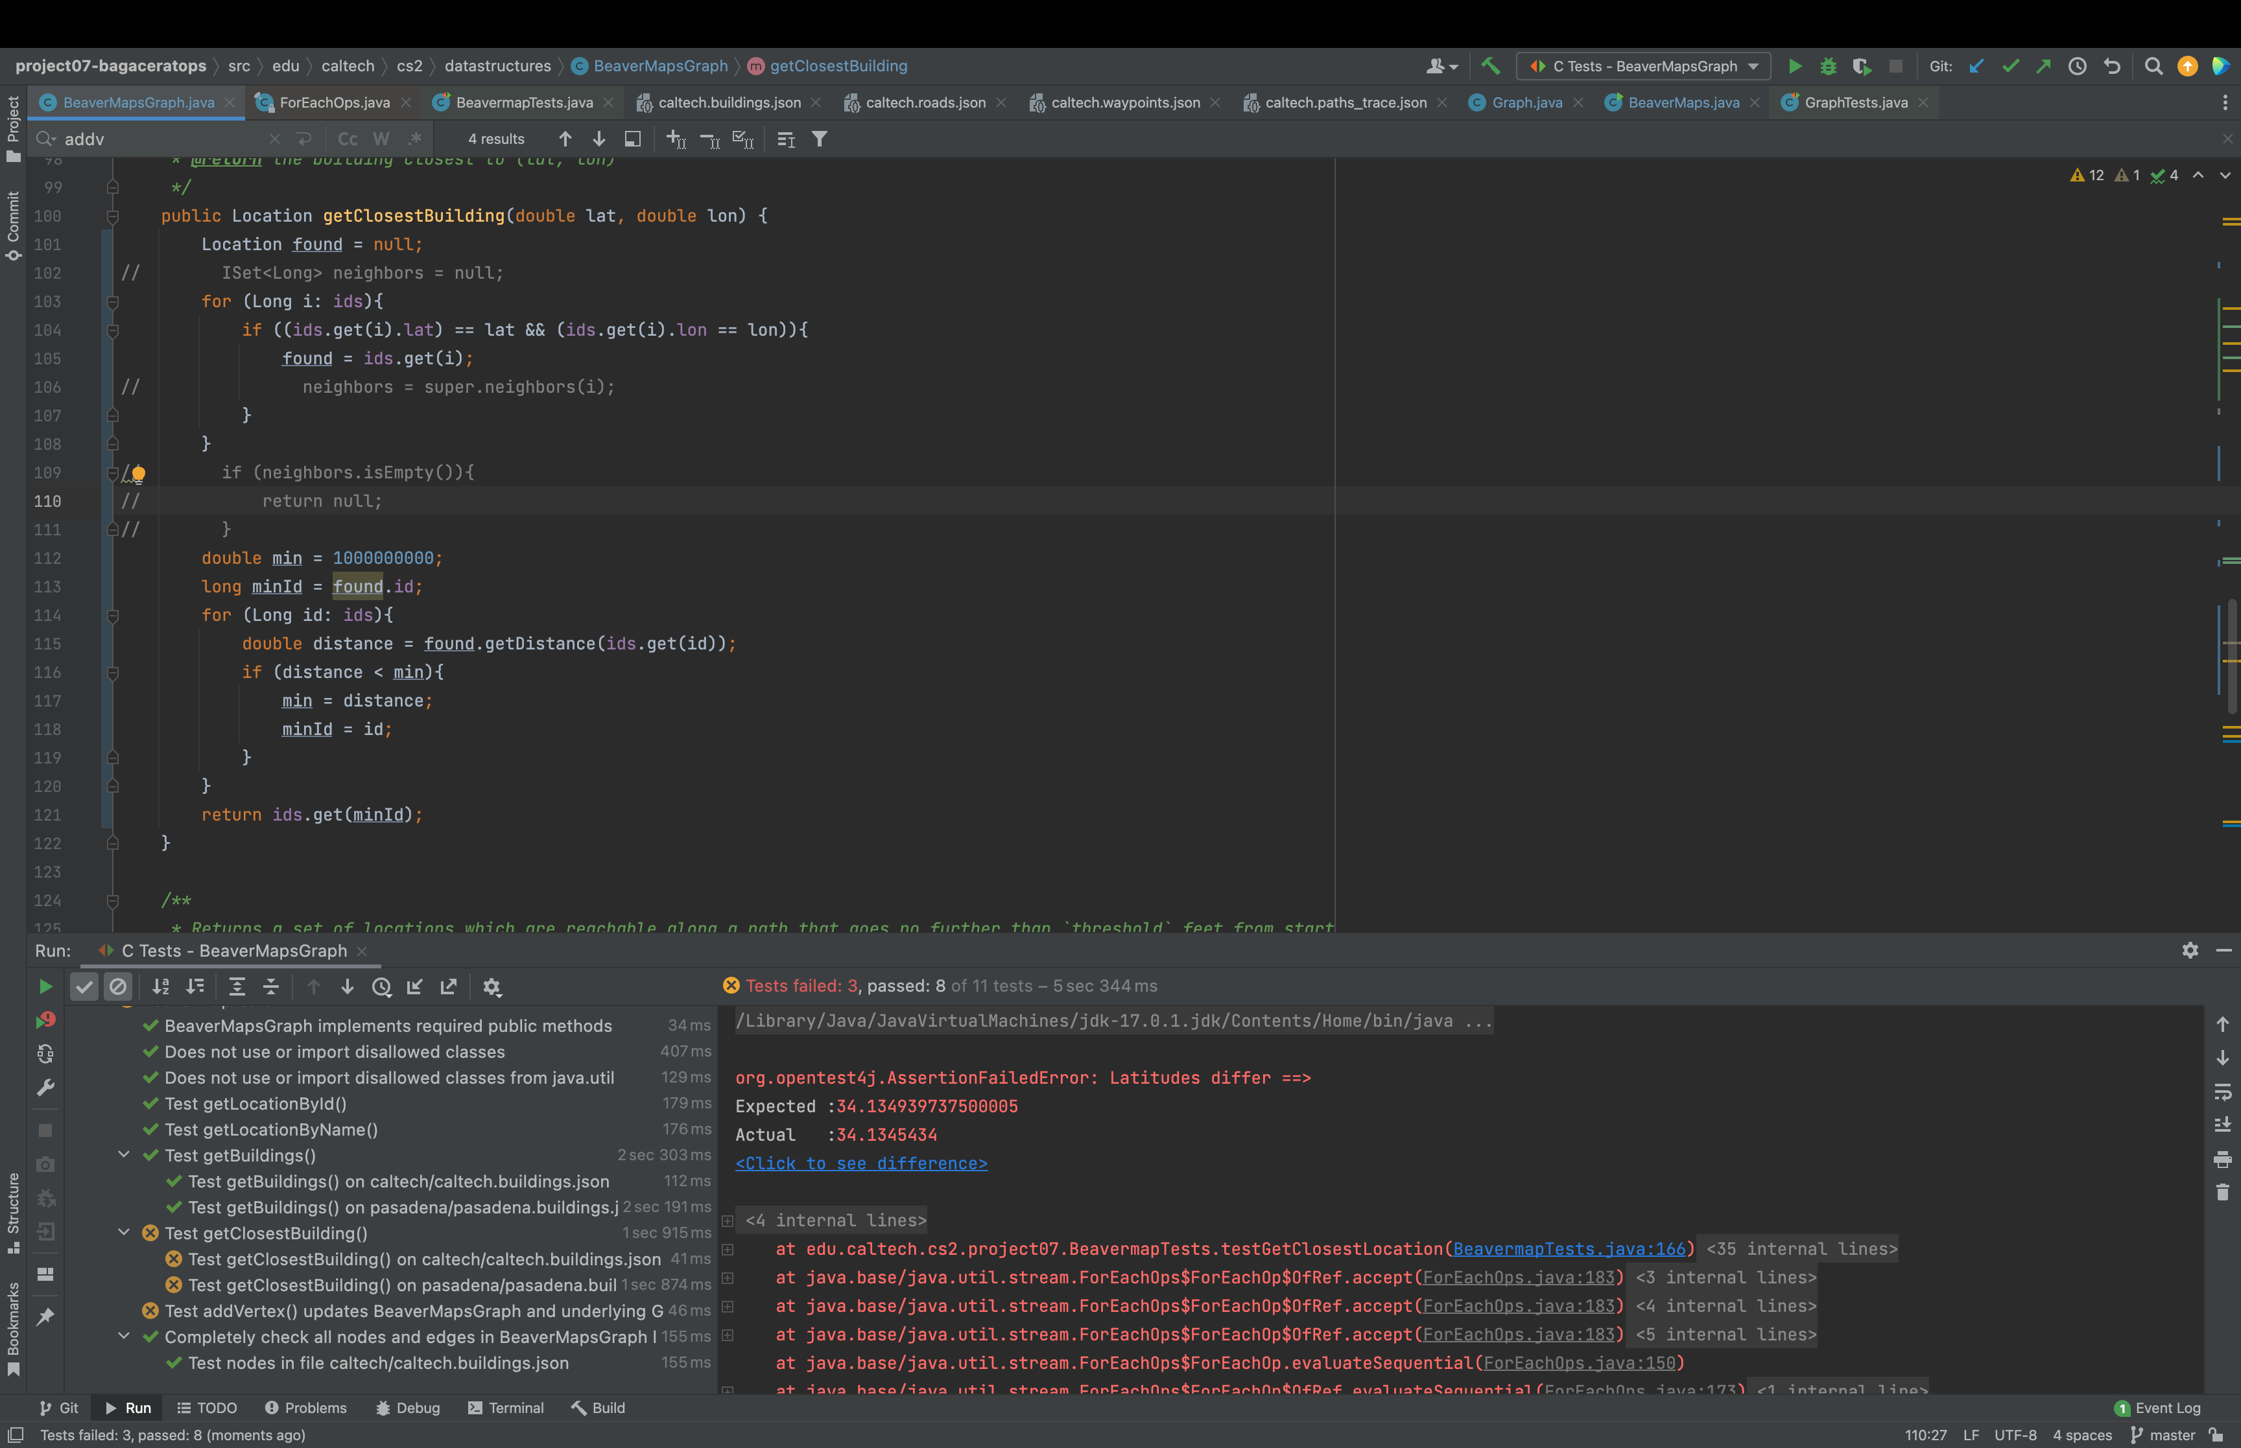2241x1448 pixels.
Task: Click the '<Click to see difference>' link
Action: (x=860, y=1163)
